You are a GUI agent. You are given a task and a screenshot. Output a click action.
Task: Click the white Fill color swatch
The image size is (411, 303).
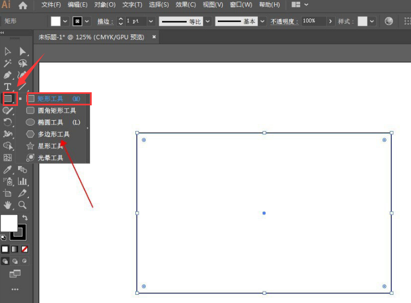click(8, 223)
